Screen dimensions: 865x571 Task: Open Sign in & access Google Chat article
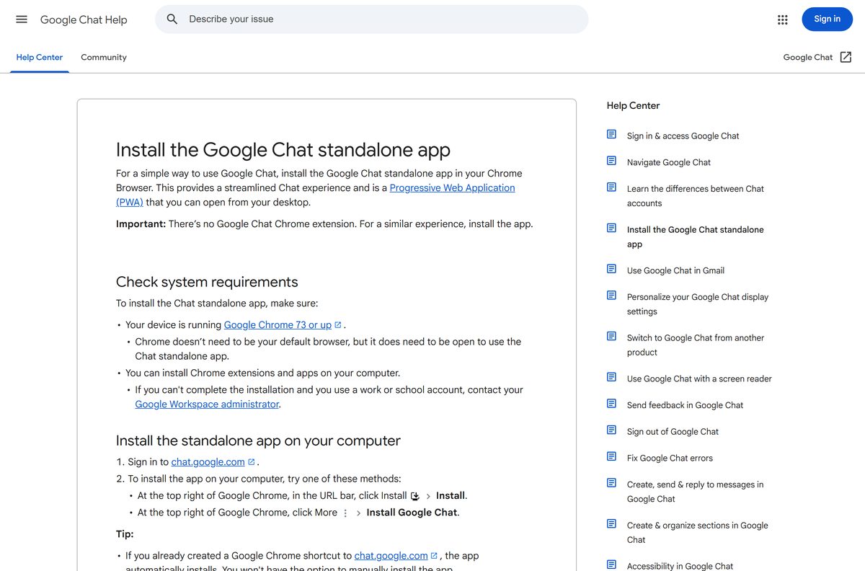(x=683, y=136)
